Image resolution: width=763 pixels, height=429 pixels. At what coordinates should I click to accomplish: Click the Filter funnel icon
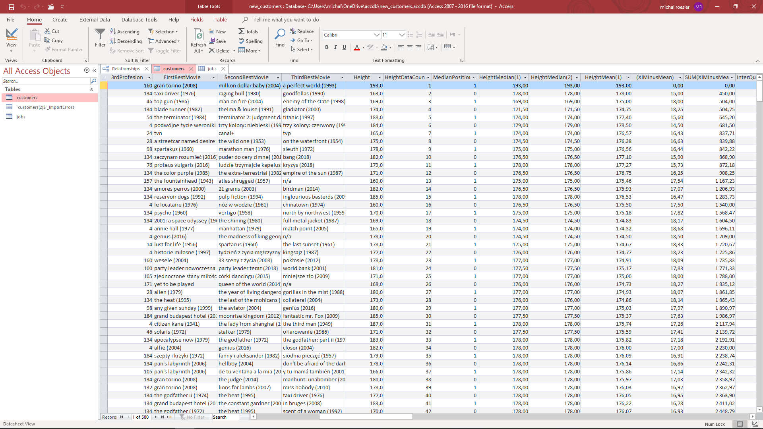(100, 34)
